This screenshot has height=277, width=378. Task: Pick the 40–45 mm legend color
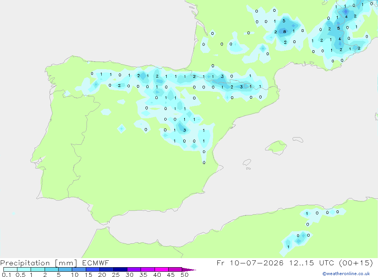click(x=161, y=269)
